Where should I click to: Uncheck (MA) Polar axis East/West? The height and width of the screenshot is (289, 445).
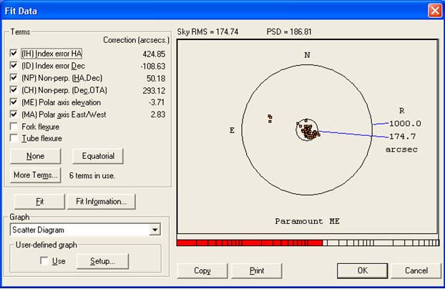(x=14, y=114)
